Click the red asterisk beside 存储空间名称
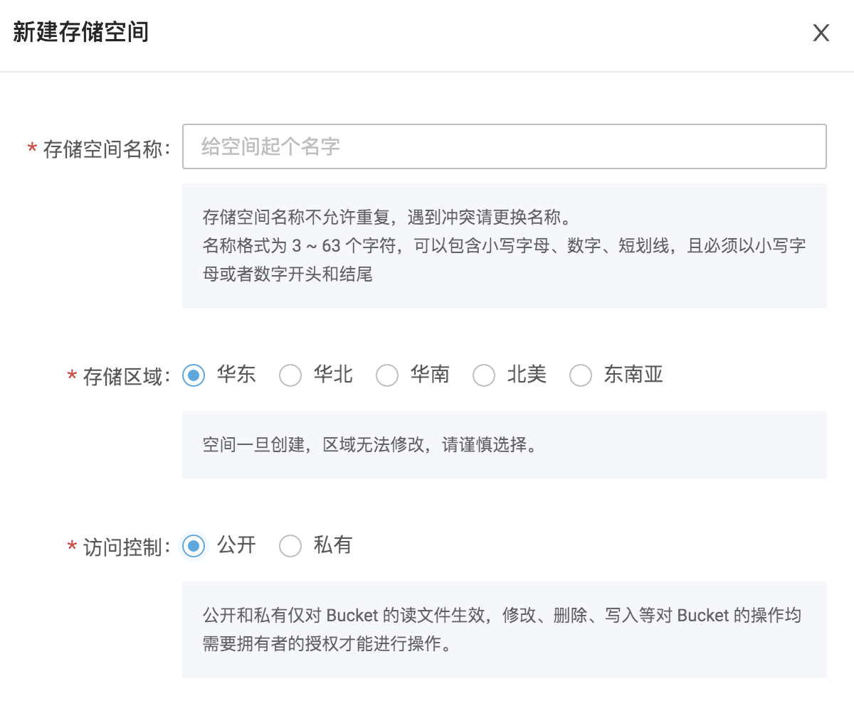The image size is (854, 718). [32, 149]
